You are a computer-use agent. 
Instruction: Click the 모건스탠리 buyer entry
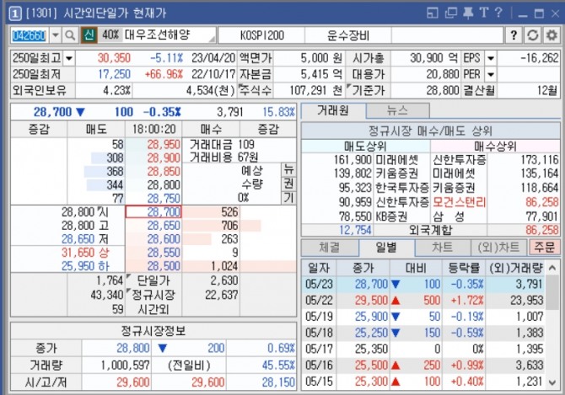[459, 202]
